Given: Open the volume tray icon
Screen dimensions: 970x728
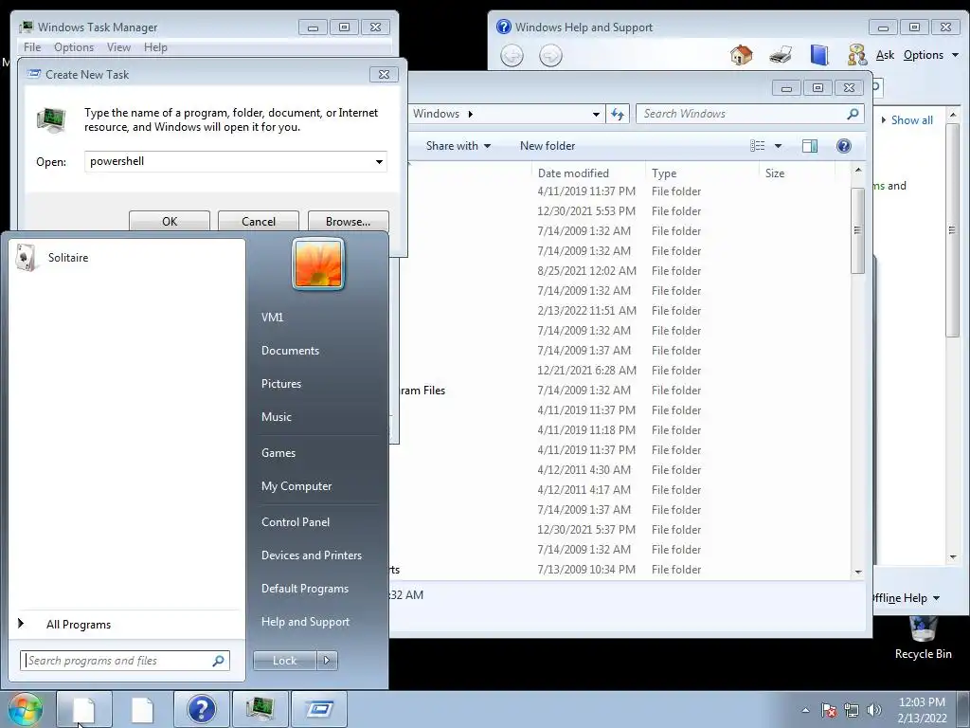Looking at the screenshot, I should (874, 710).
